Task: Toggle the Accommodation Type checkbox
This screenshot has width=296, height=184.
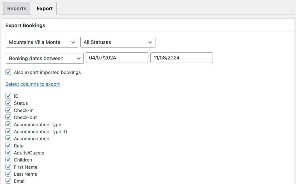Action: pyautogui.click(x=8, y=124)
